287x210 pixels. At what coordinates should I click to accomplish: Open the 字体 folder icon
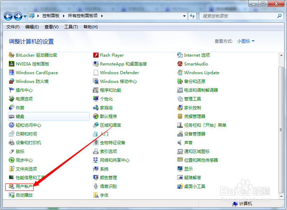[96, 195]
